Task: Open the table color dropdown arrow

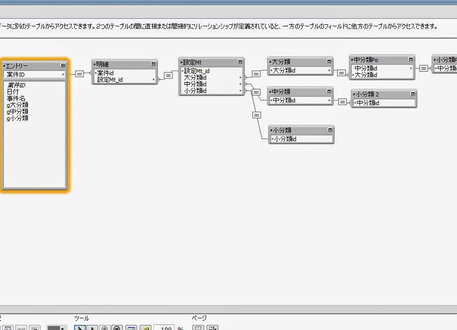Action: point(62,328)
